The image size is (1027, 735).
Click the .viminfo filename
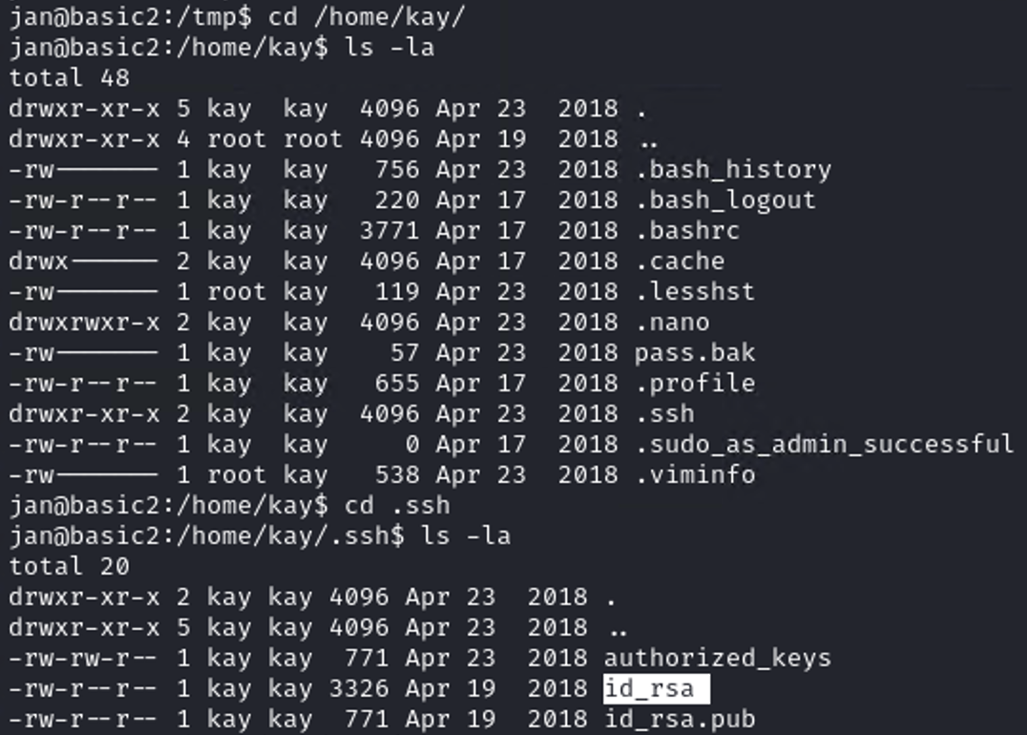click(x=695, y=474)
